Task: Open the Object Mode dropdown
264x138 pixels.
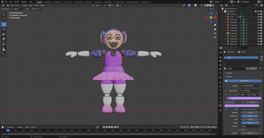Action: click(14, 5)
